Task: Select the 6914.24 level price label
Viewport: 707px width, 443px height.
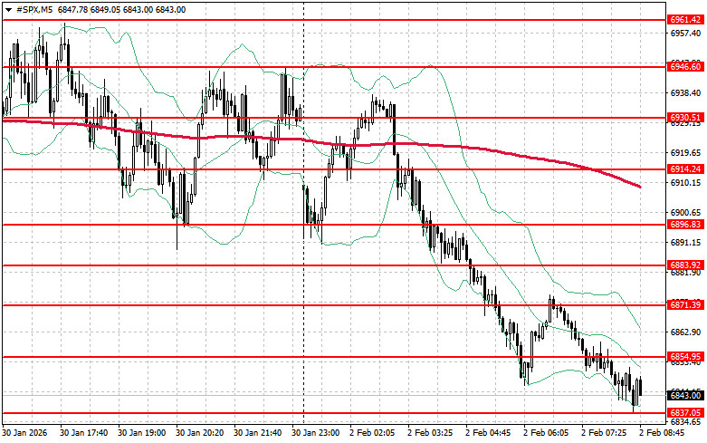Action: [685, 169]
